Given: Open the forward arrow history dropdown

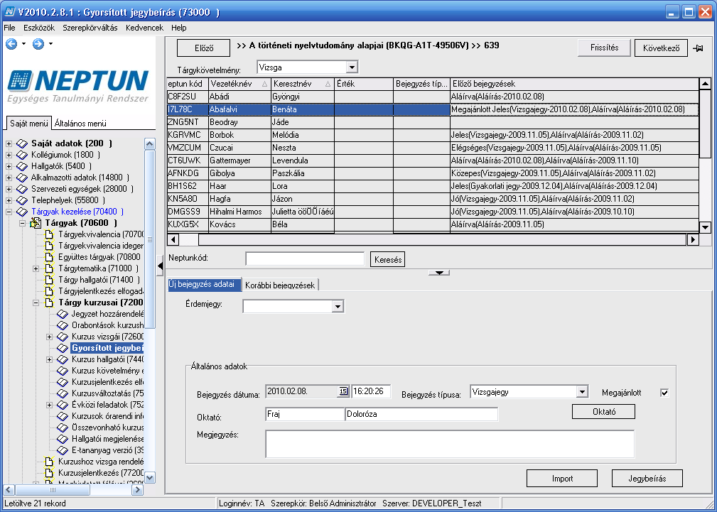Looking at the screenshot, I should [50, 44].
